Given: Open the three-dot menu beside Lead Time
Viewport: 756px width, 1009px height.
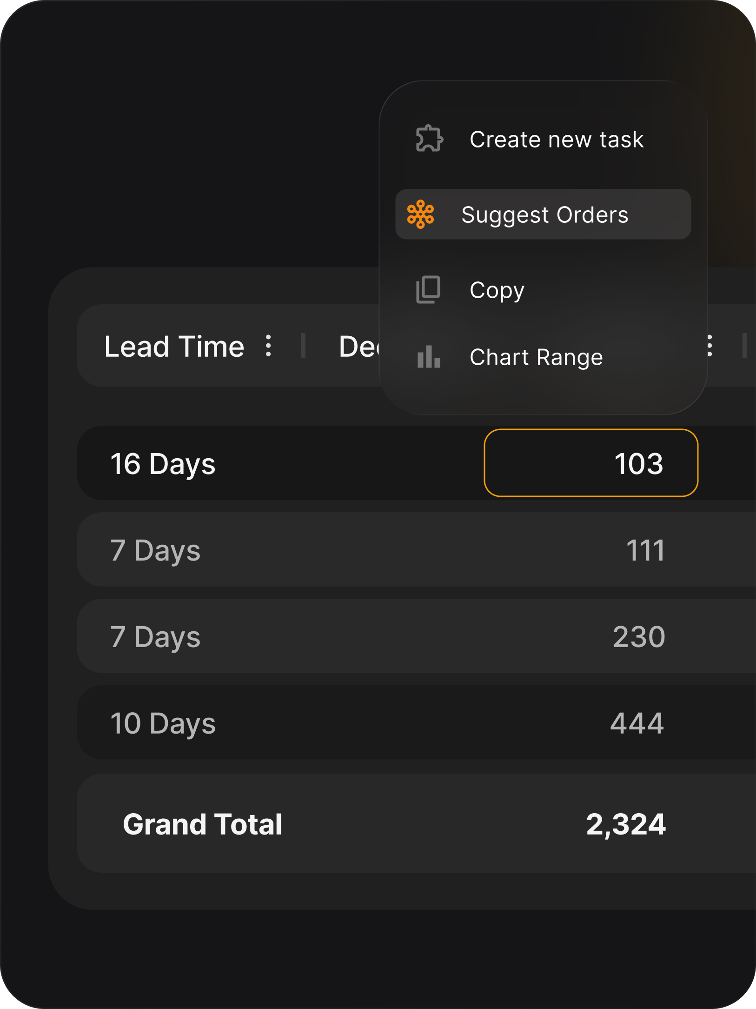Looking at the screenshot, I should coord(268,346).
